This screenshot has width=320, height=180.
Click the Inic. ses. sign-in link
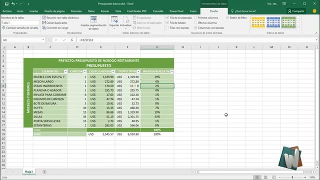point(272,3)
